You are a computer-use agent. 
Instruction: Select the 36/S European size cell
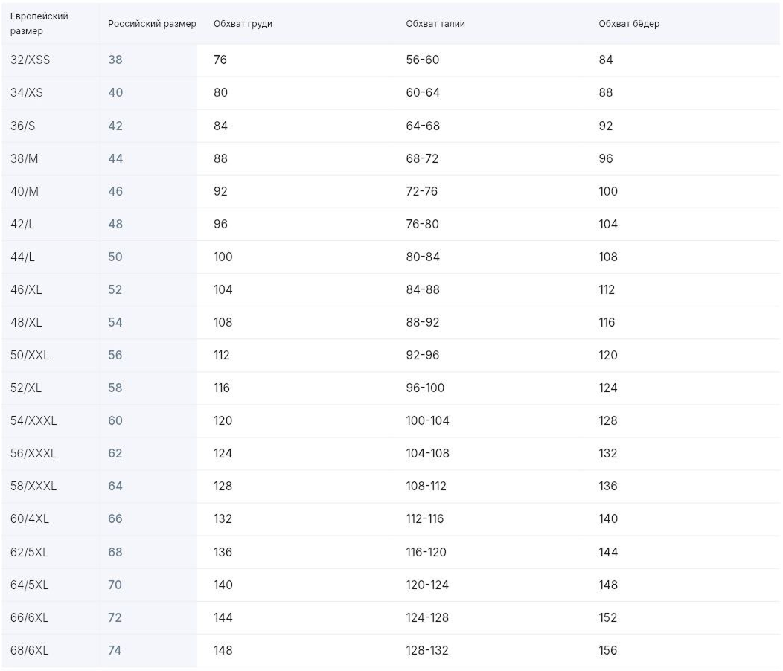(22, 126)
